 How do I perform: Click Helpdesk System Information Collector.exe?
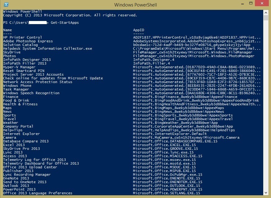[47, 48]
